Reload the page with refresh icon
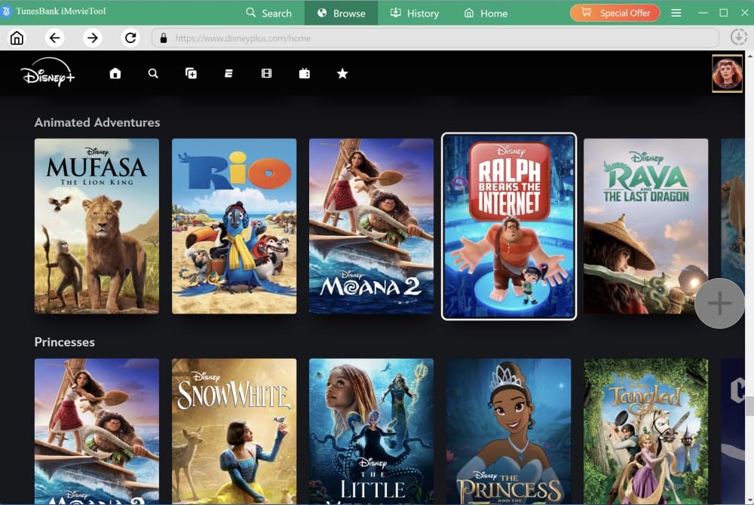Screen dimensions: 754x505 tap(130, 38)
